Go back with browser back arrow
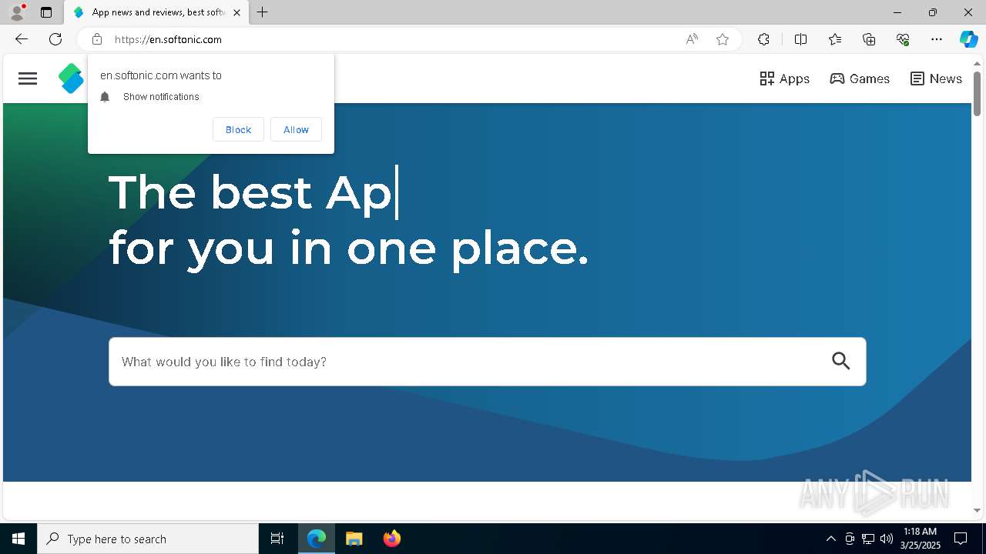 tap(21, 39)
